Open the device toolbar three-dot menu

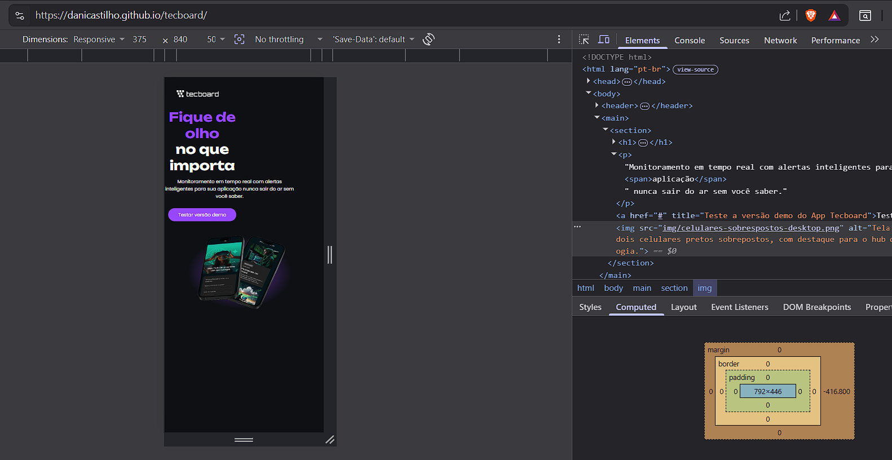click(559, 39)
